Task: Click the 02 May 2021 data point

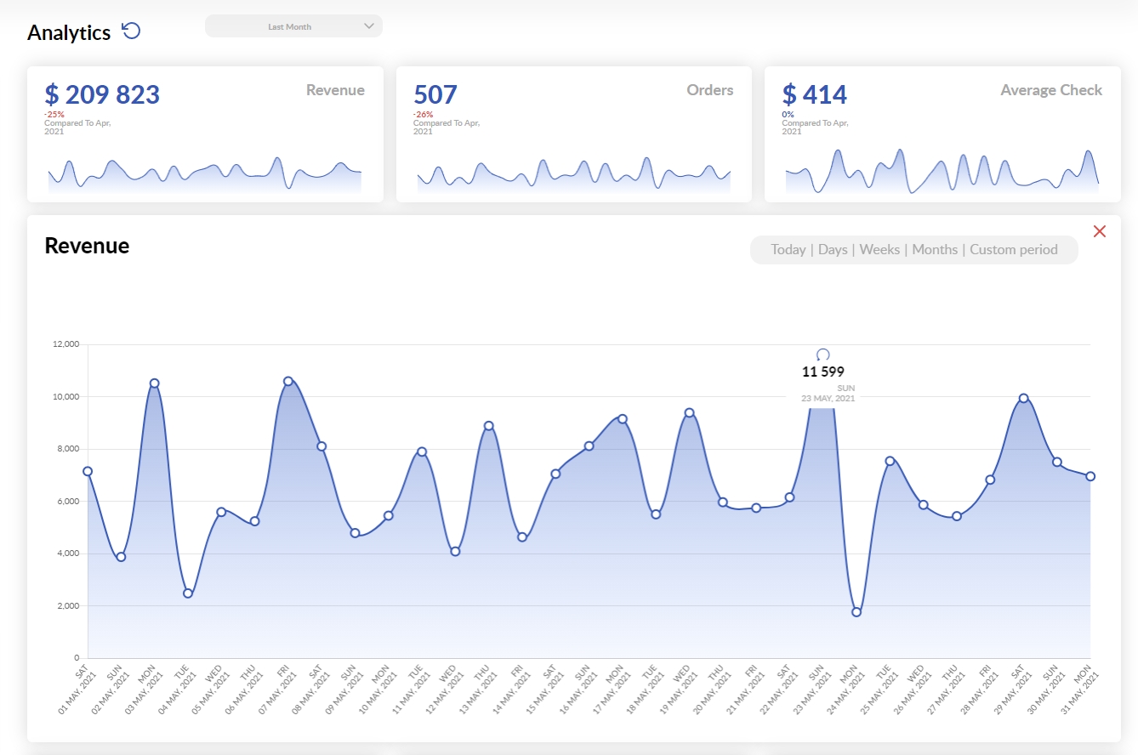Action: 121,557
